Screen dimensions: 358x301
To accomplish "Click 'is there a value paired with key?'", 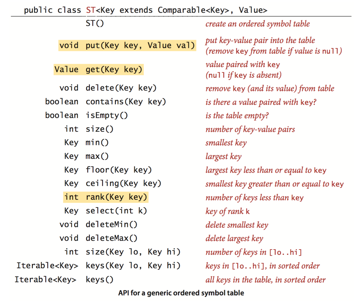I will (261, 102).
